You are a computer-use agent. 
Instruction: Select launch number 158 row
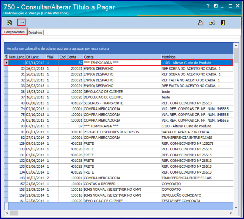(x=119, y=189)
